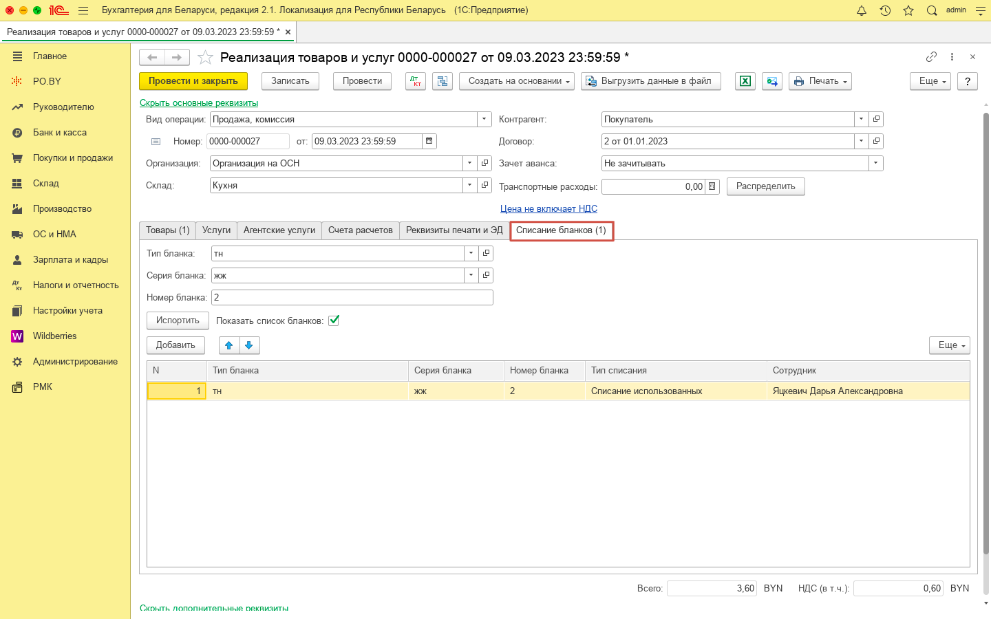Move row up with blue up arrow
Image resolution: width=991 pixels, height=619 pixels.
point(229,345)
